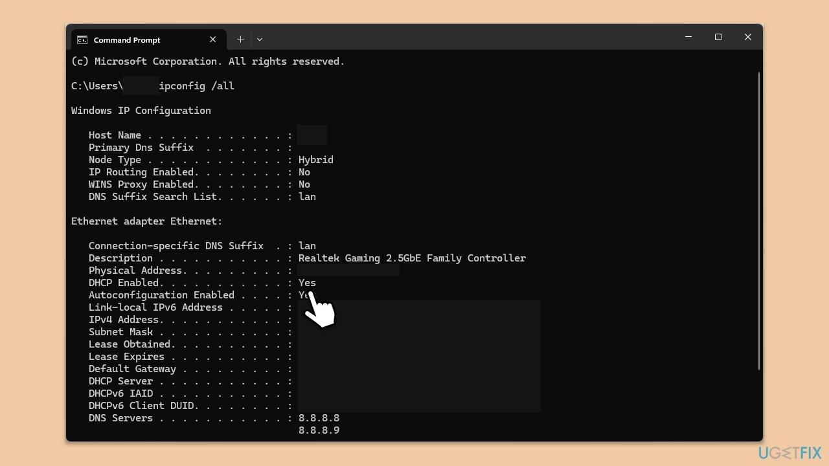Viewport: 829px width, 466px height.
Task: Click the Lease Obtained label
Action: (x=130, y=344)
